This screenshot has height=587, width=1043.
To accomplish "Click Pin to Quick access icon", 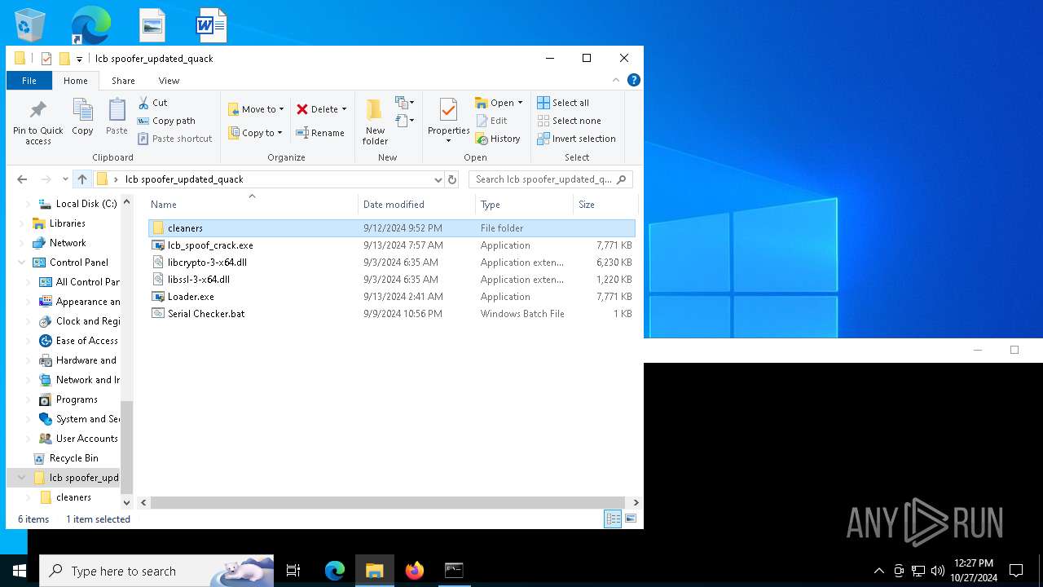I will pos(37,110).
